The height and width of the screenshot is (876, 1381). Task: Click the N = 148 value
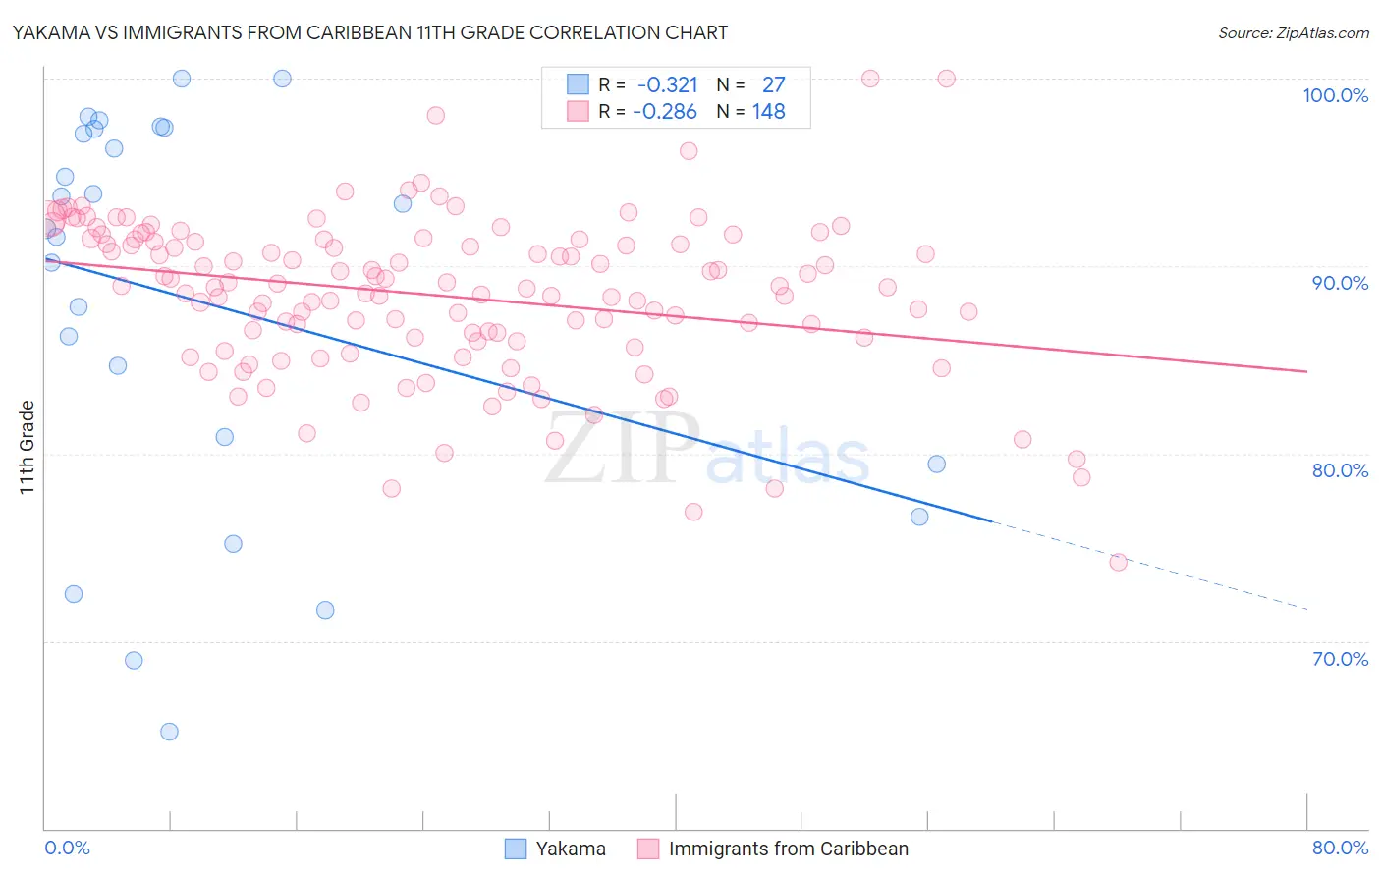coord(751,111)
